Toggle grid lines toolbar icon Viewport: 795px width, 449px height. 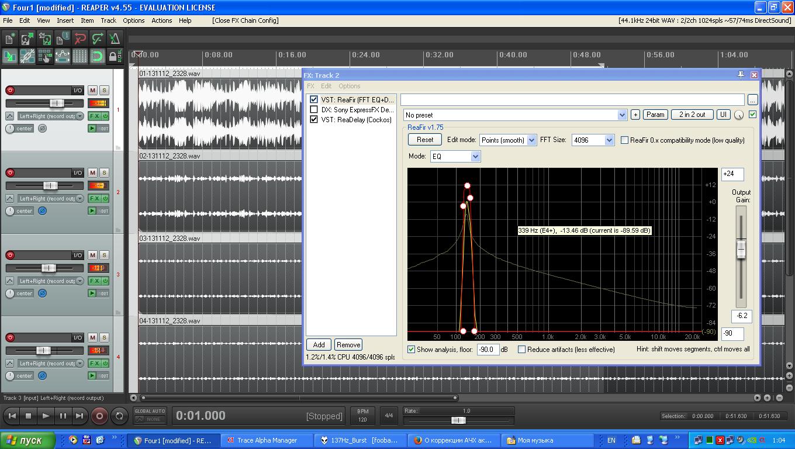[80, 56]
